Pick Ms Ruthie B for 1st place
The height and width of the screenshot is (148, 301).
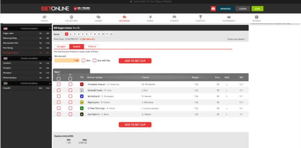tap(59, 96)
